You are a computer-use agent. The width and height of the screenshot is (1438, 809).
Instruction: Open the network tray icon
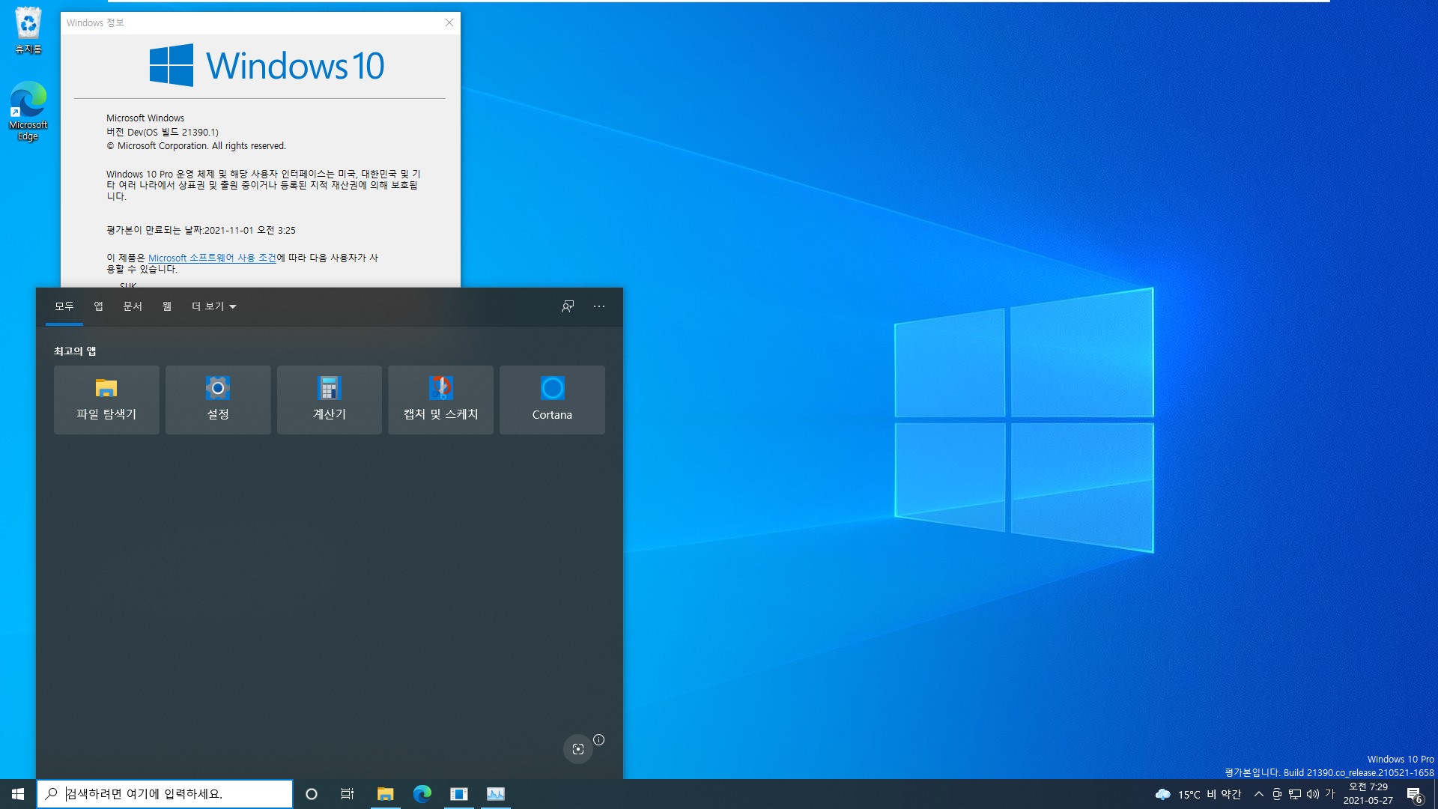pos(1295,794)
